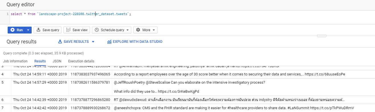Click the SAVE RESULTS download icon
The image size is (375, 112).
60,42
